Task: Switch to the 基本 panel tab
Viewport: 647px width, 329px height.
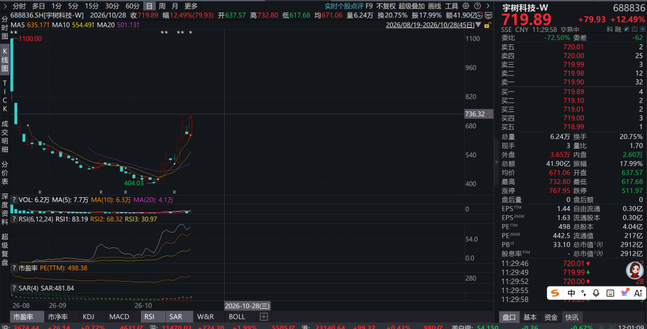Action: pyautogui.click(x=530, y=317)
